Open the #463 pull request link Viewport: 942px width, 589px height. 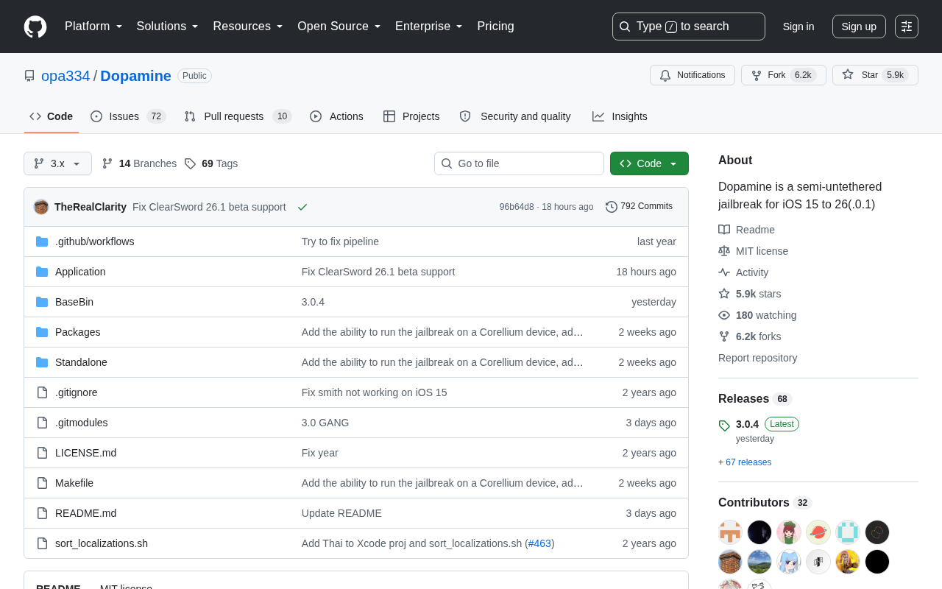(x=539, y=543)
